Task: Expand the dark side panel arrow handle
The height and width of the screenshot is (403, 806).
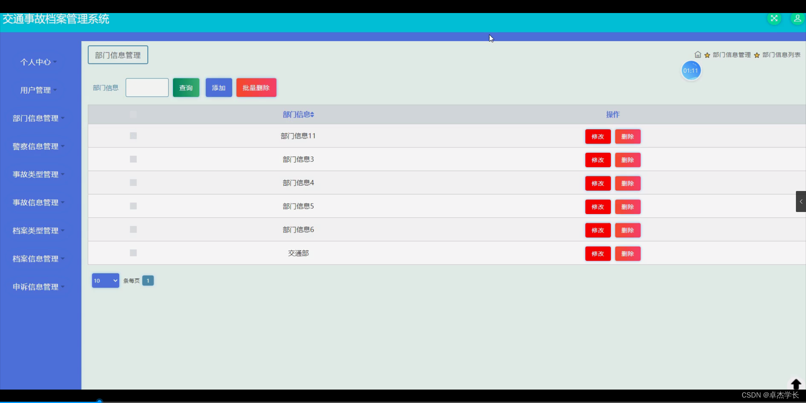Action: click(x=801, y=201)
